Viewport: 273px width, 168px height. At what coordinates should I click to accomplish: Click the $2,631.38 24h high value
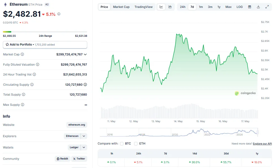[x=81, y=36]
